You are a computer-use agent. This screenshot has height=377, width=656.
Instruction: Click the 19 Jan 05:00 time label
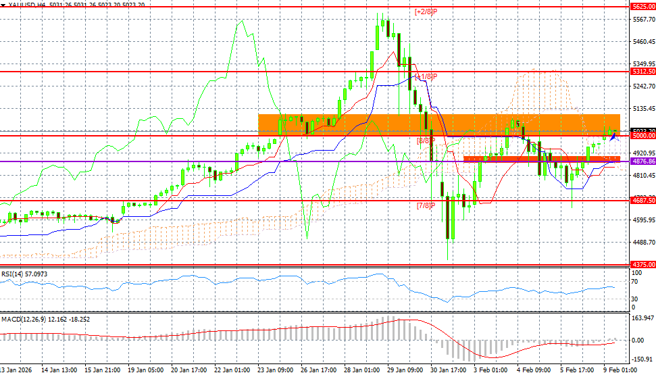click(x=146, y=370)
